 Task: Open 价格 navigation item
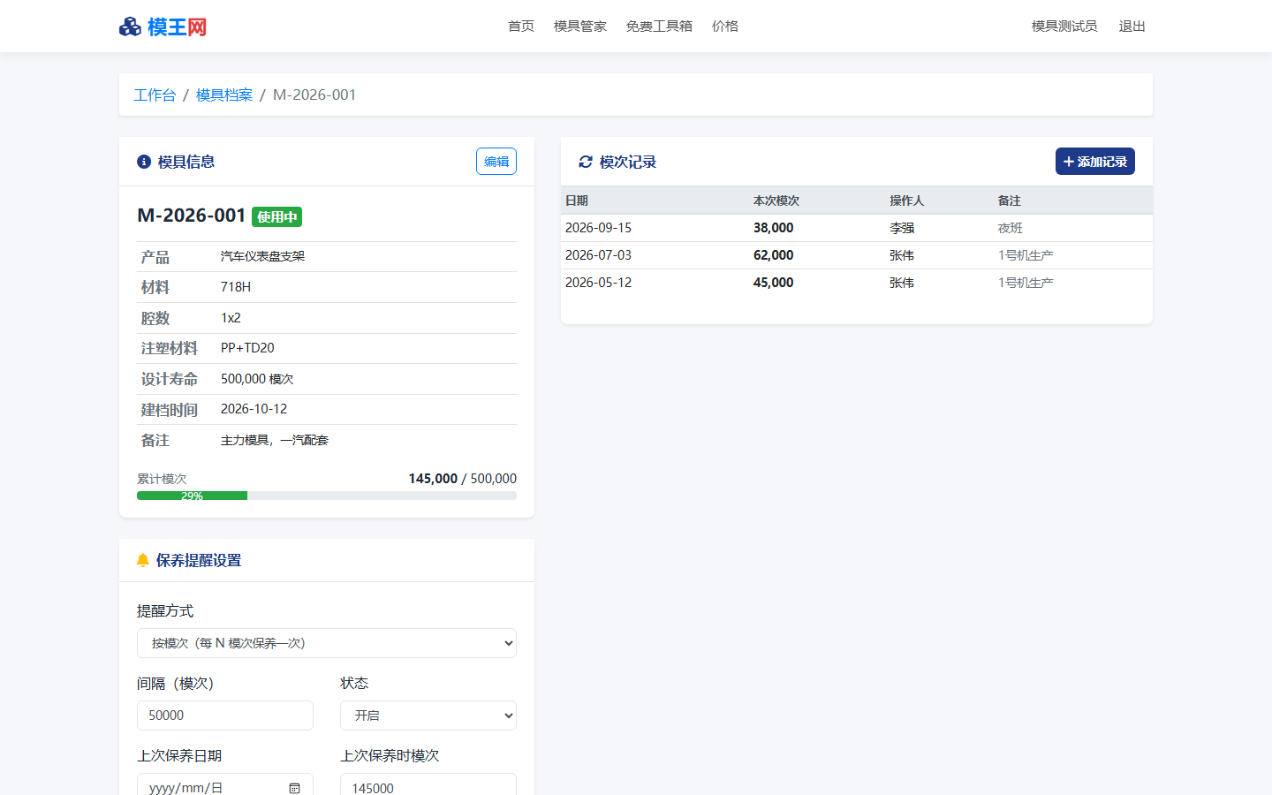[x=725, y=26]
